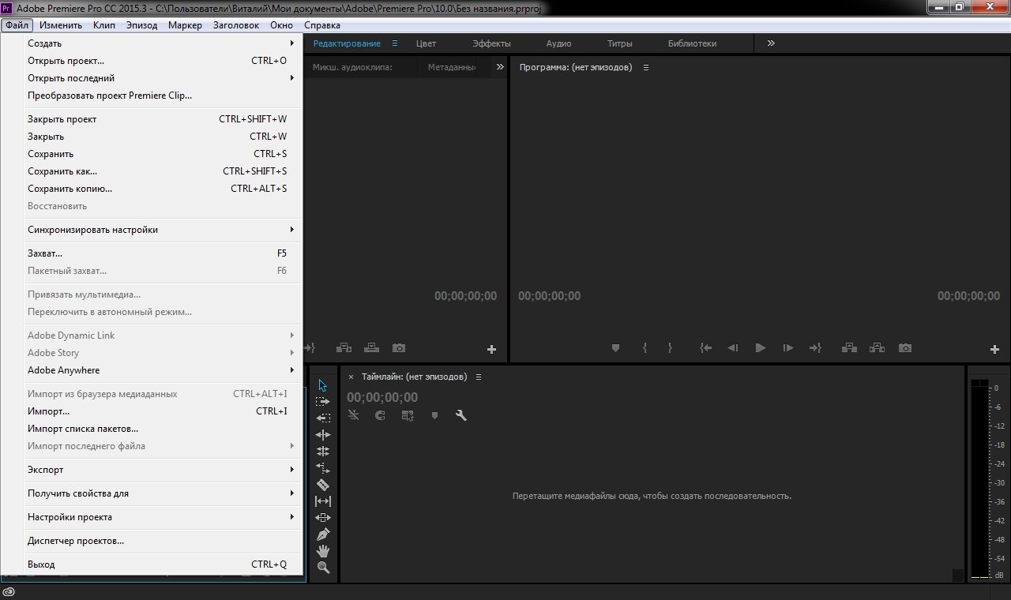
Task: Click the timeline timecode 00;00;00;00
Action: (x=382, y=397)
